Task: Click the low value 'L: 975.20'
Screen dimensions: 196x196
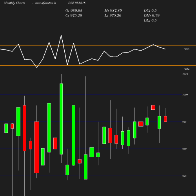Action: [x=113, y=16]
